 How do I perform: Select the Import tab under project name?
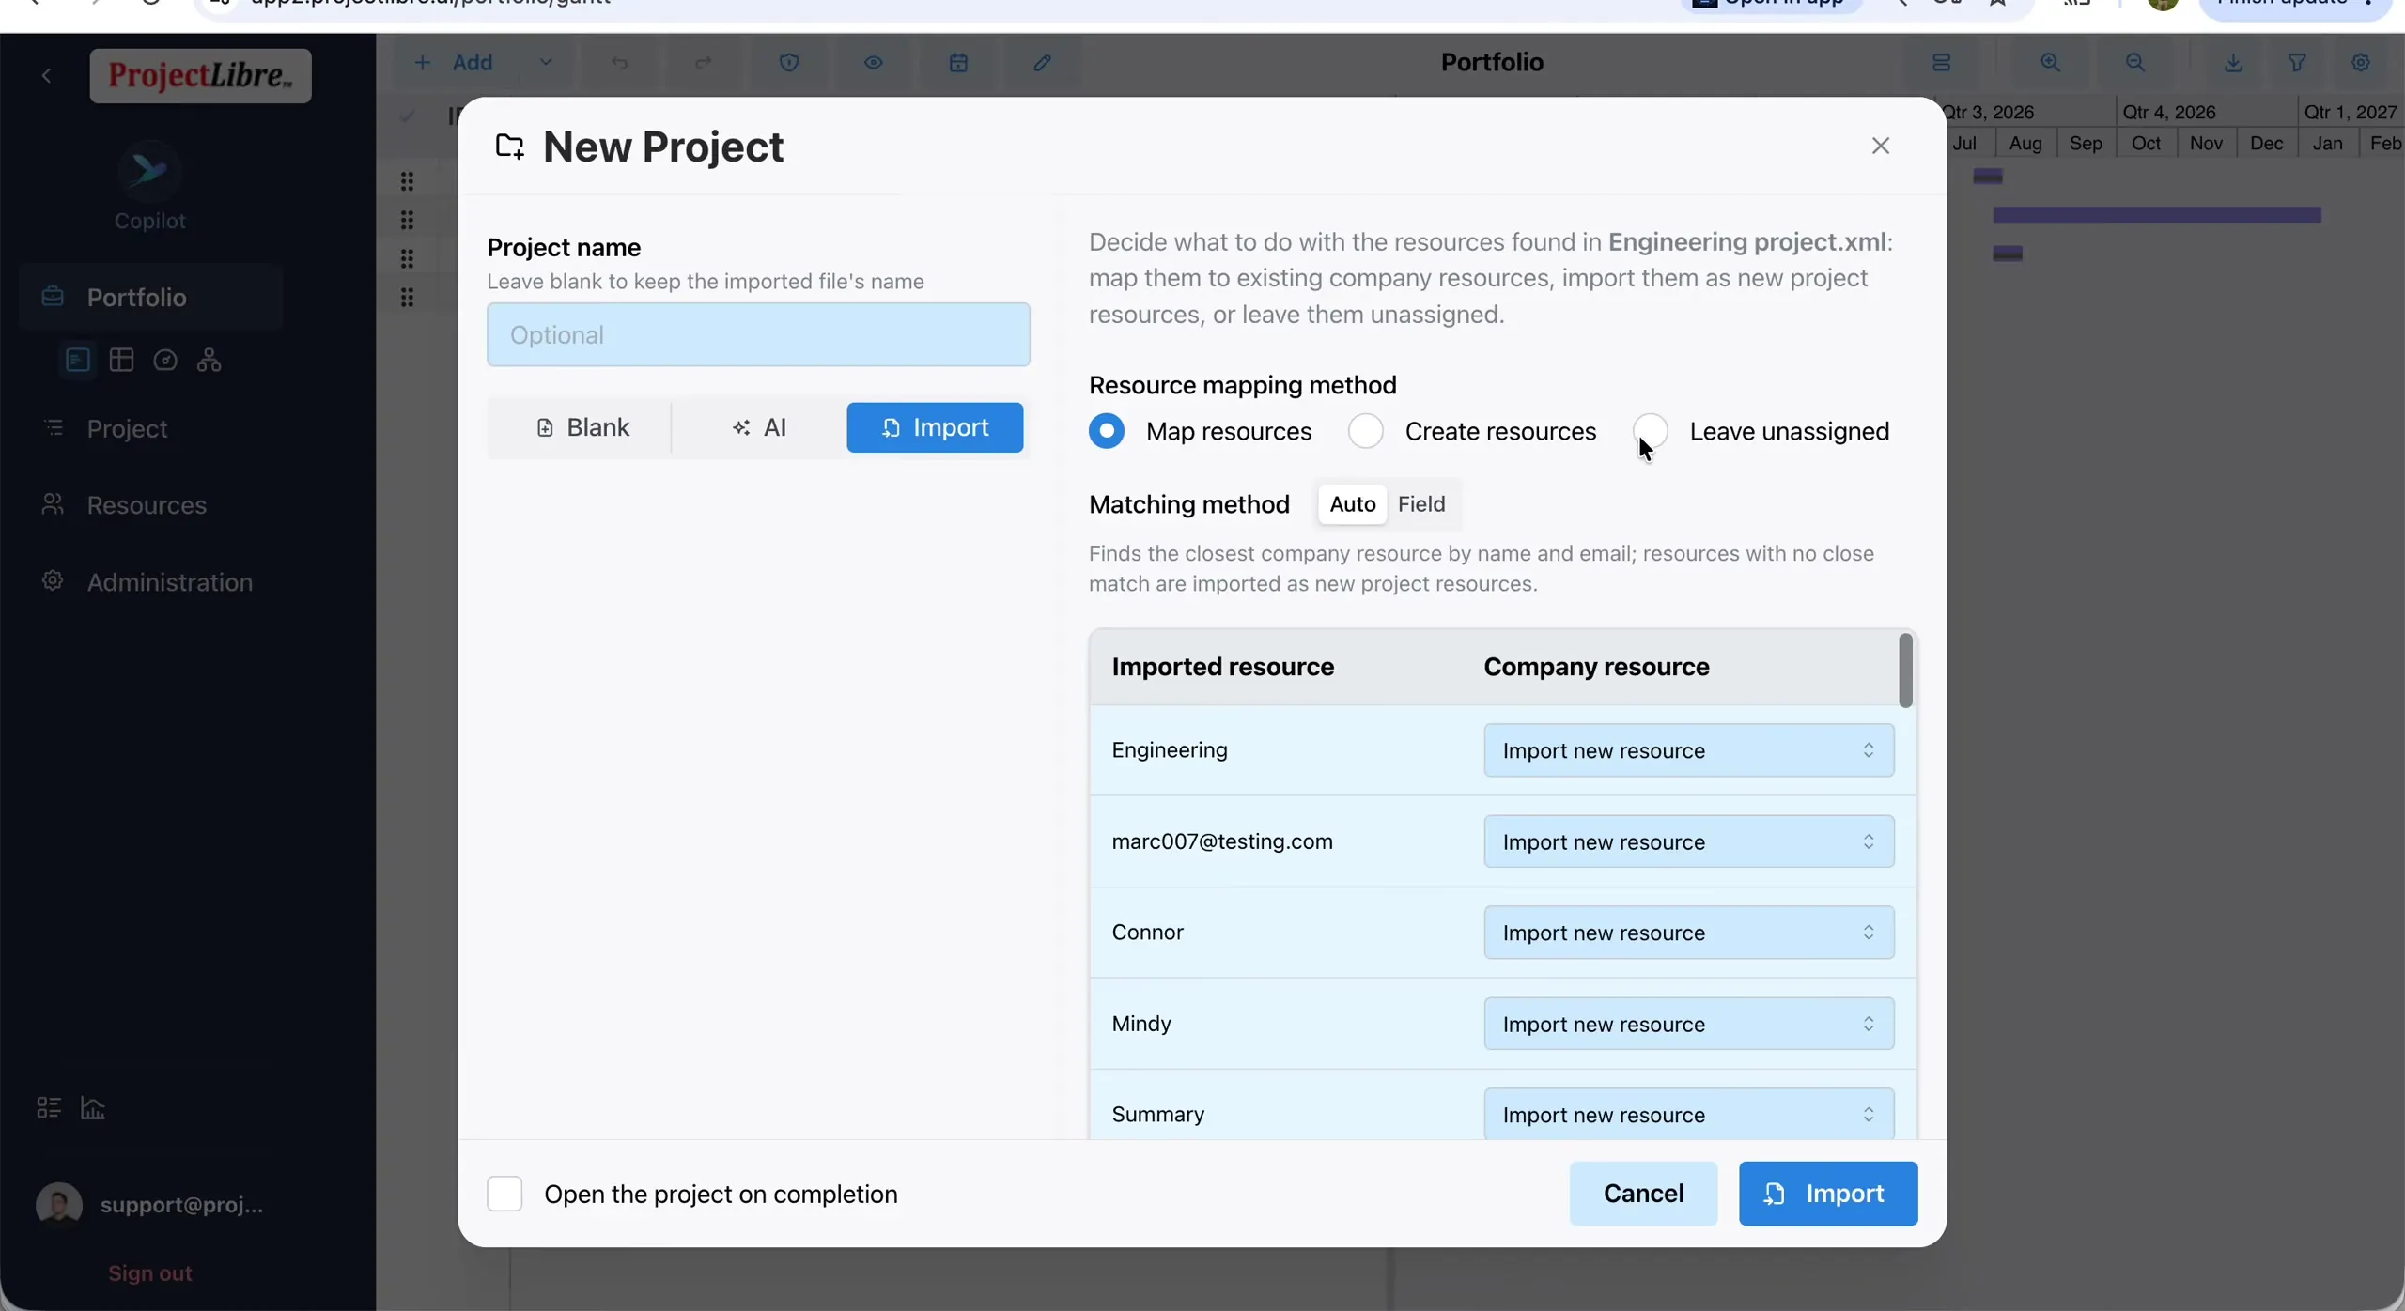pyautogui.click(x=935, y=427)
